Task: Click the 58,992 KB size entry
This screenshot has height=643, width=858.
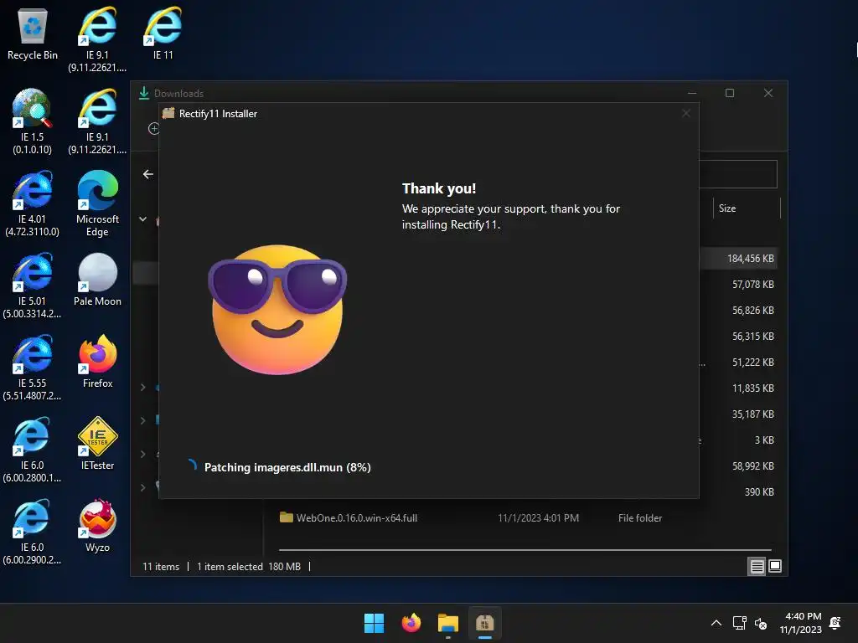Action: 753,466
